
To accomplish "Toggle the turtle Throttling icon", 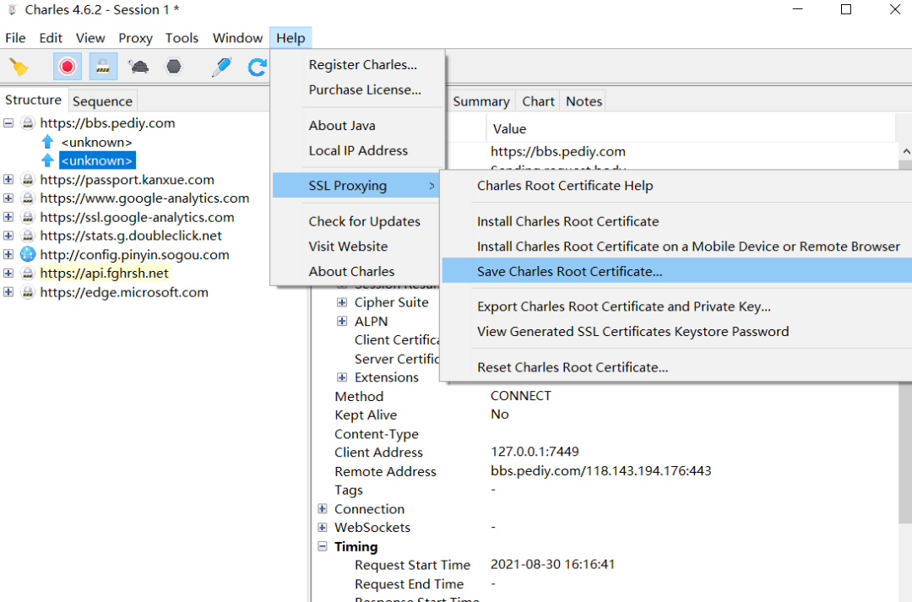I will pos(139,67).
